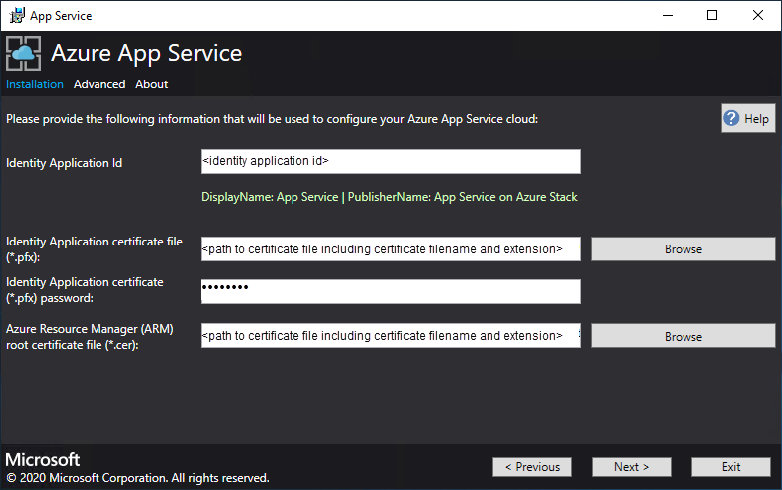Go back with the Previous button
Screen dimensions: 782x490
[x=532, y=467]
